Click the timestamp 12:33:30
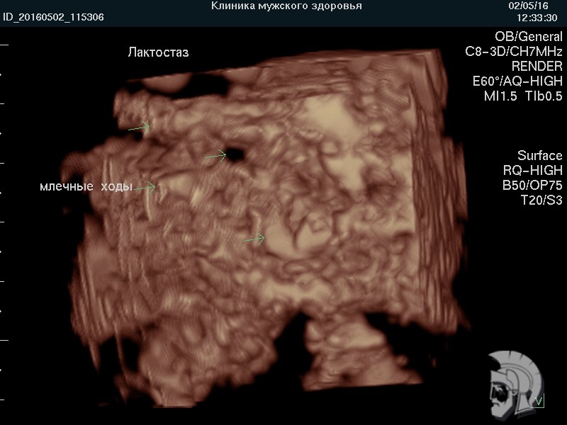This screenshot has height=425, width=567. click(x=536, y=17)
